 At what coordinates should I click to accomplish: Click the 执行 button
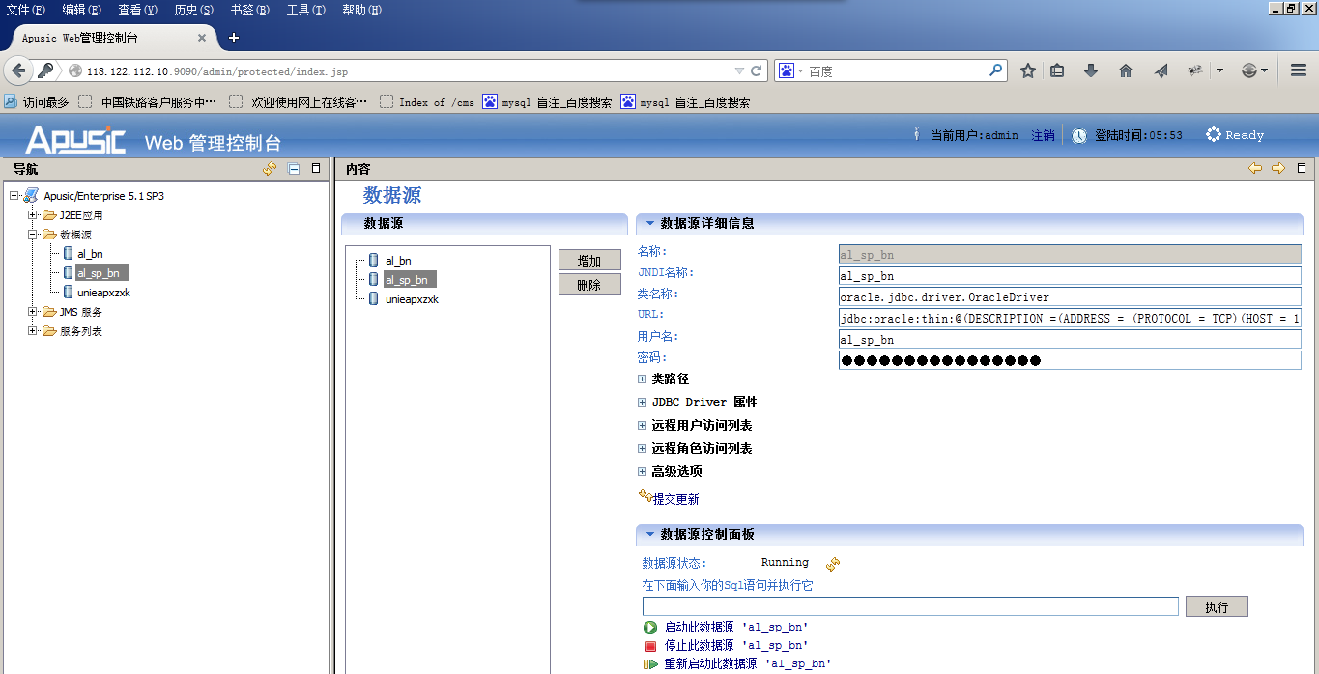click(x=1217, y=606)
